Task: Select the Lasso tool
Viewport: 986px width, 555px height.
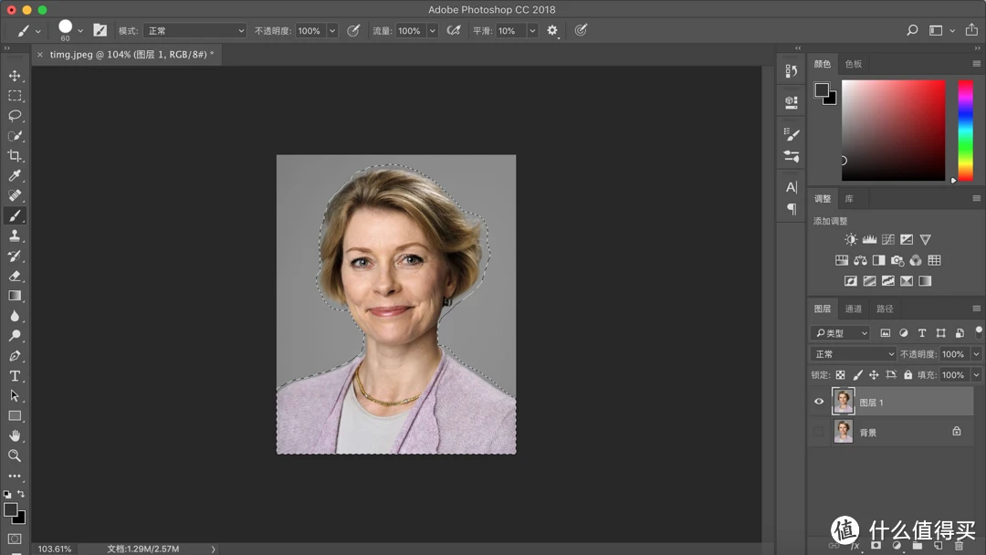Action: 15,116
